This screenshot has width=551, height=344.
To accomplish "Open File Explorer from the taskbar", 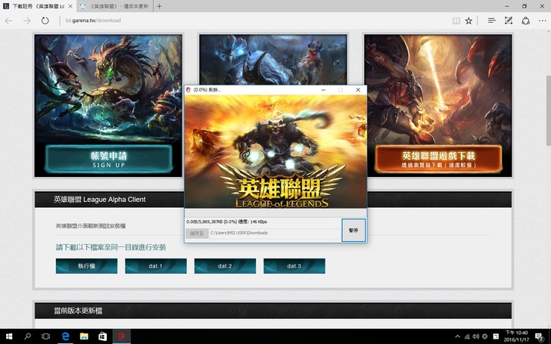I will 84,336.
